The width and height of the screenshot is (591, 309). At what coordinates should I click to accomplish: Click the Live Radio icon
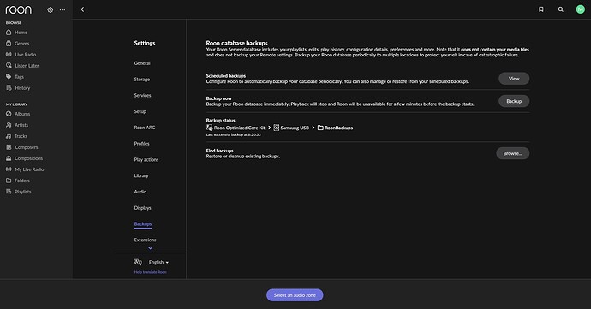[9, 55]
